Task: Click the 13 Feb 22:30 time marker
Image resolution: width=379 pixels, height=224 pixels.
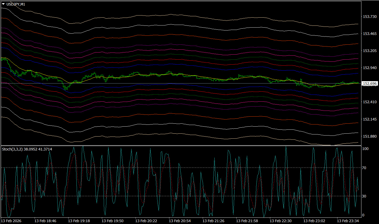Action: pos(281,221)
